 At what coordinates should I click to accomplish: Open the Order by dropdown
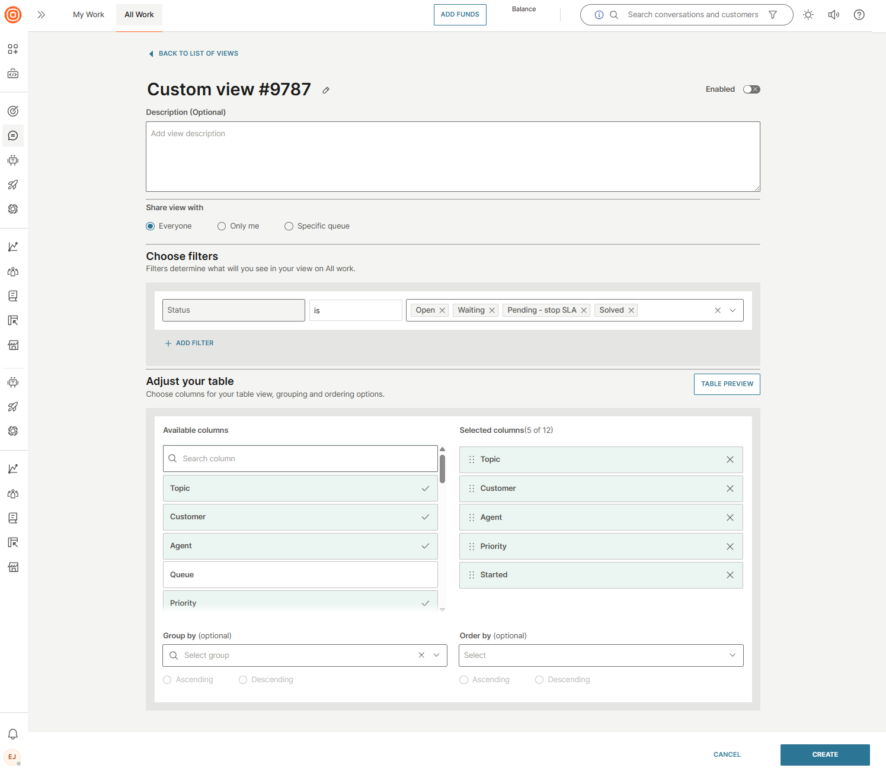click(x=600, y=655)
